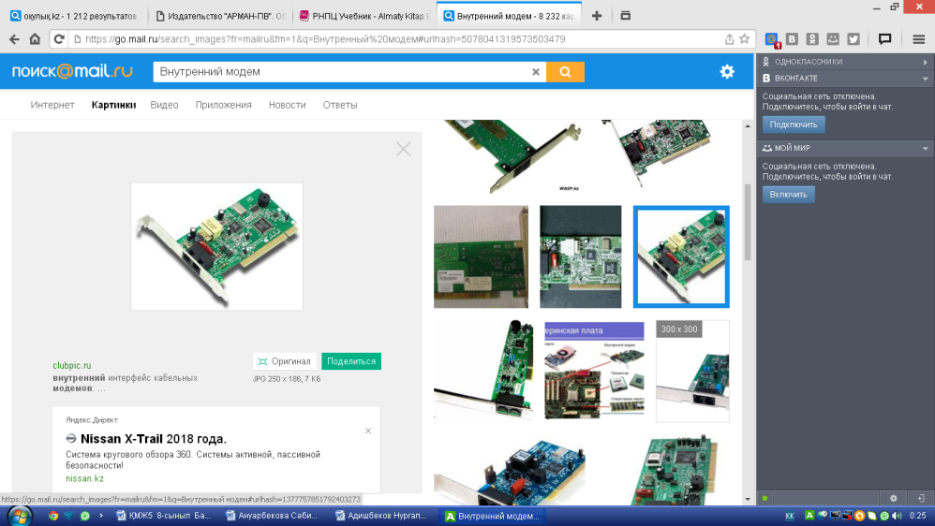
Task: Go back with the browser back arrow
Action: (x=14, y=39)
